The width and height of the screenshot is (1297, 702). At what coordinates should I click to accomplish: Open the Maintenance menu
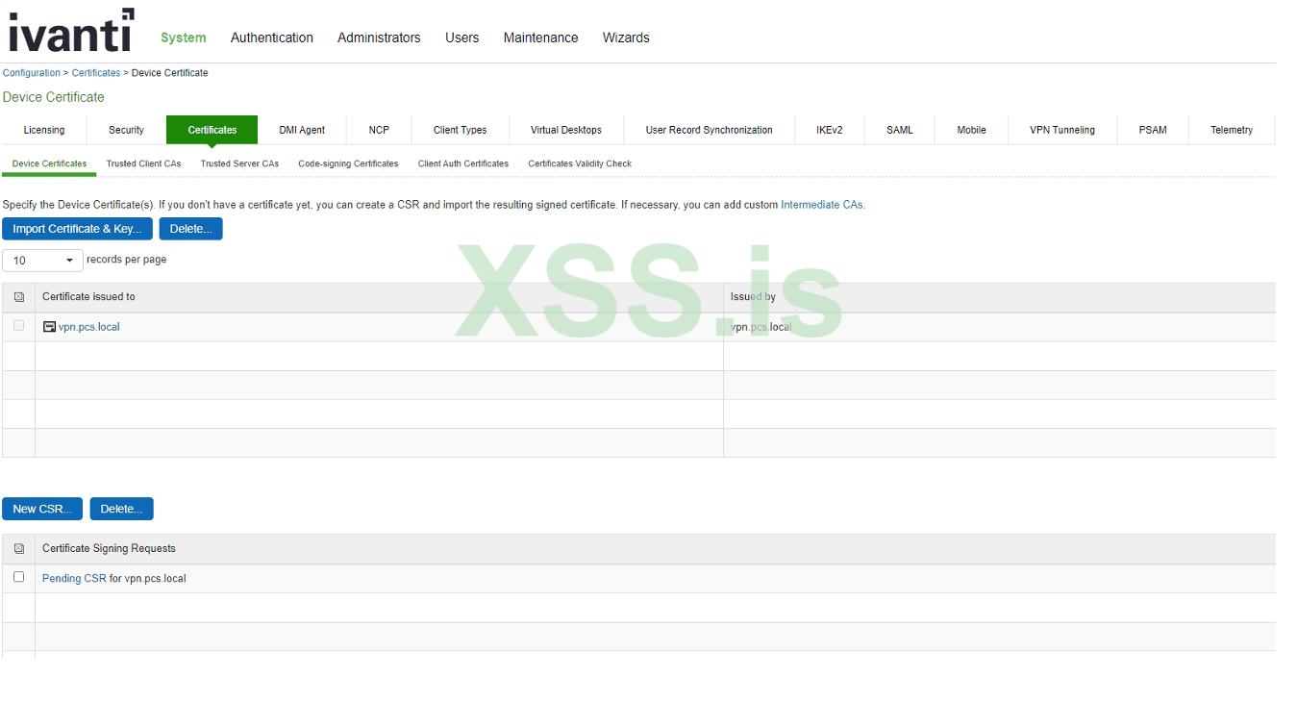tap(541, 38)
